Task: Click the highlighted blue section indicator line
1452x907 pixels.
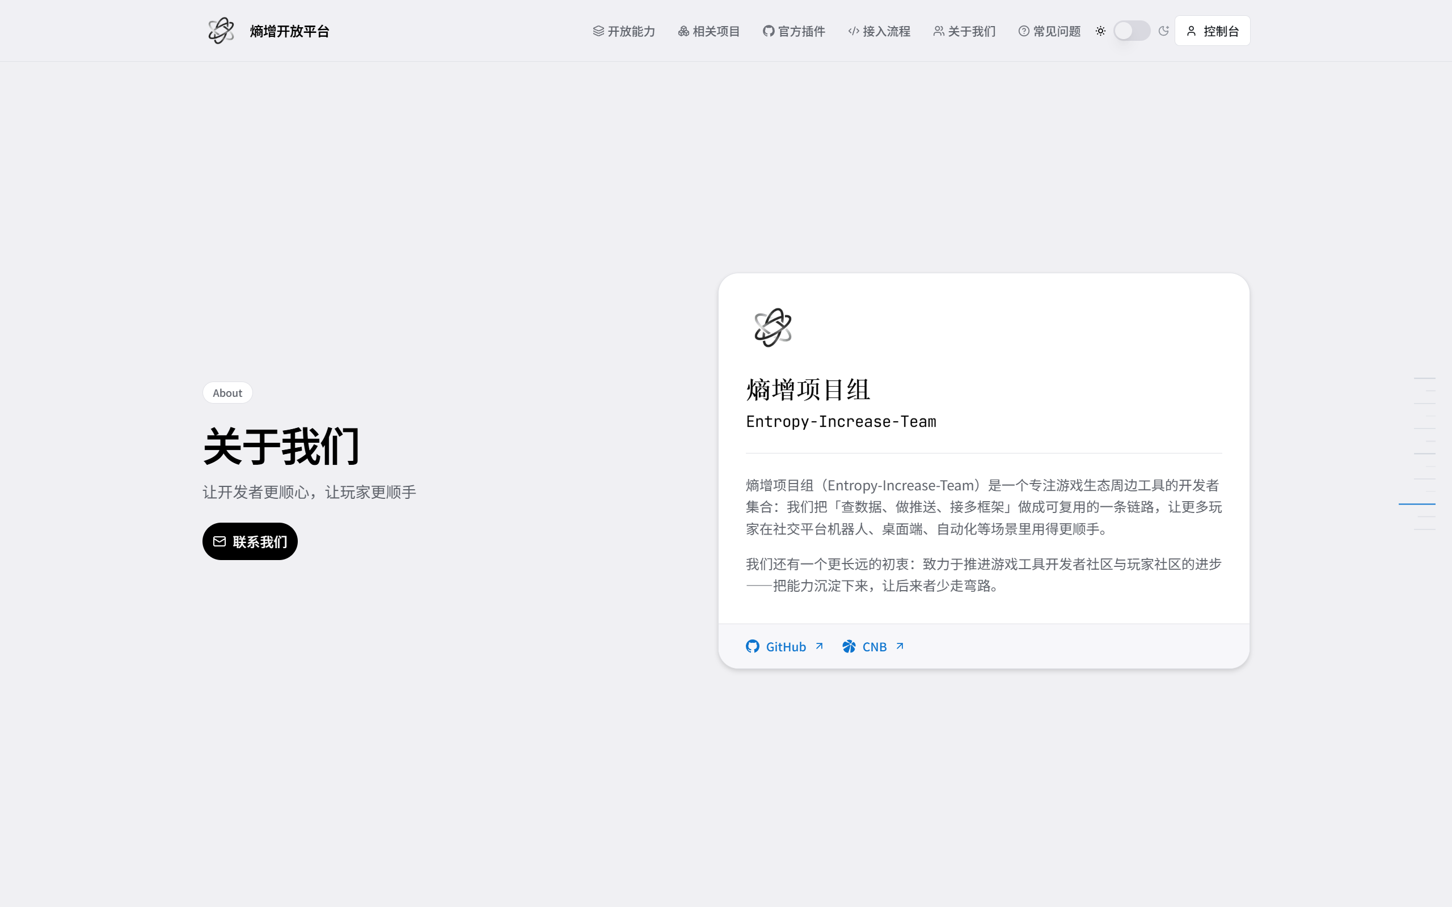Action: pyautogui.click(x=1417, y=504)
